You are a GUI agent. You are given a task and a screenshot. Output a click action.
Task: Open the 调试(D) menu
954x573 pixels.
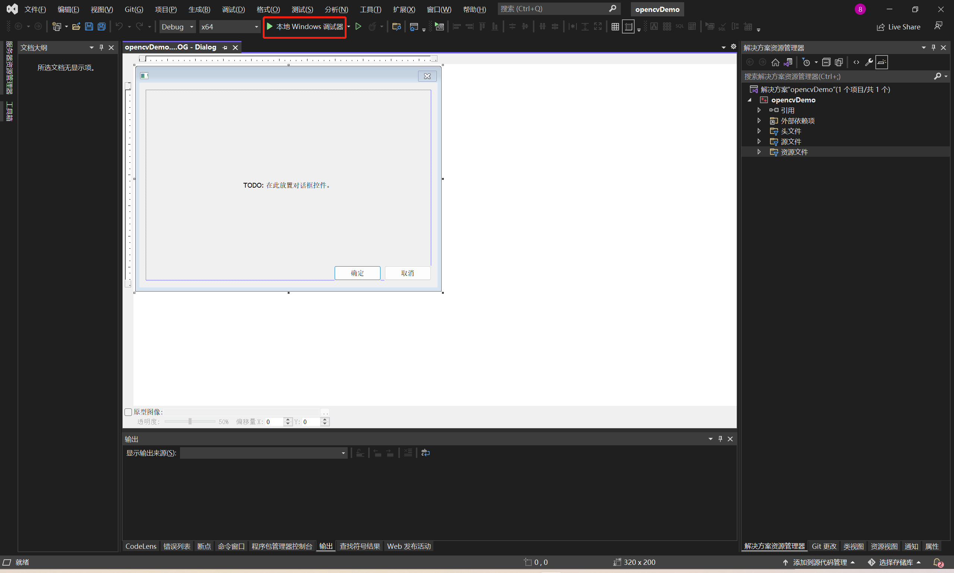click(x=233, y=9)
